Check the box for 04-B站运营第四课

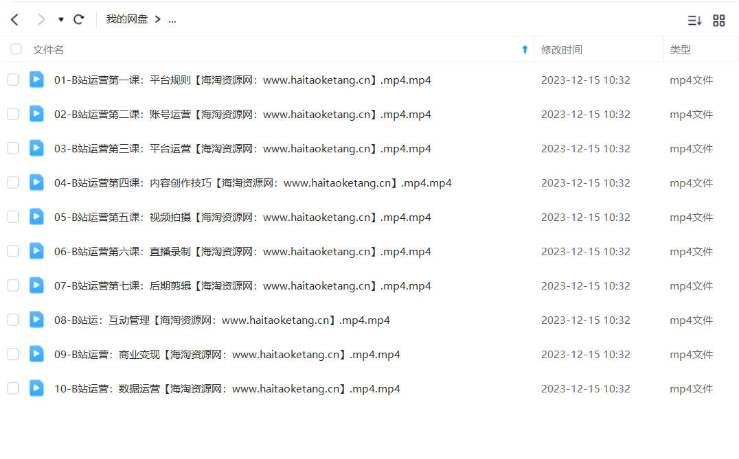tap(13, 183)
